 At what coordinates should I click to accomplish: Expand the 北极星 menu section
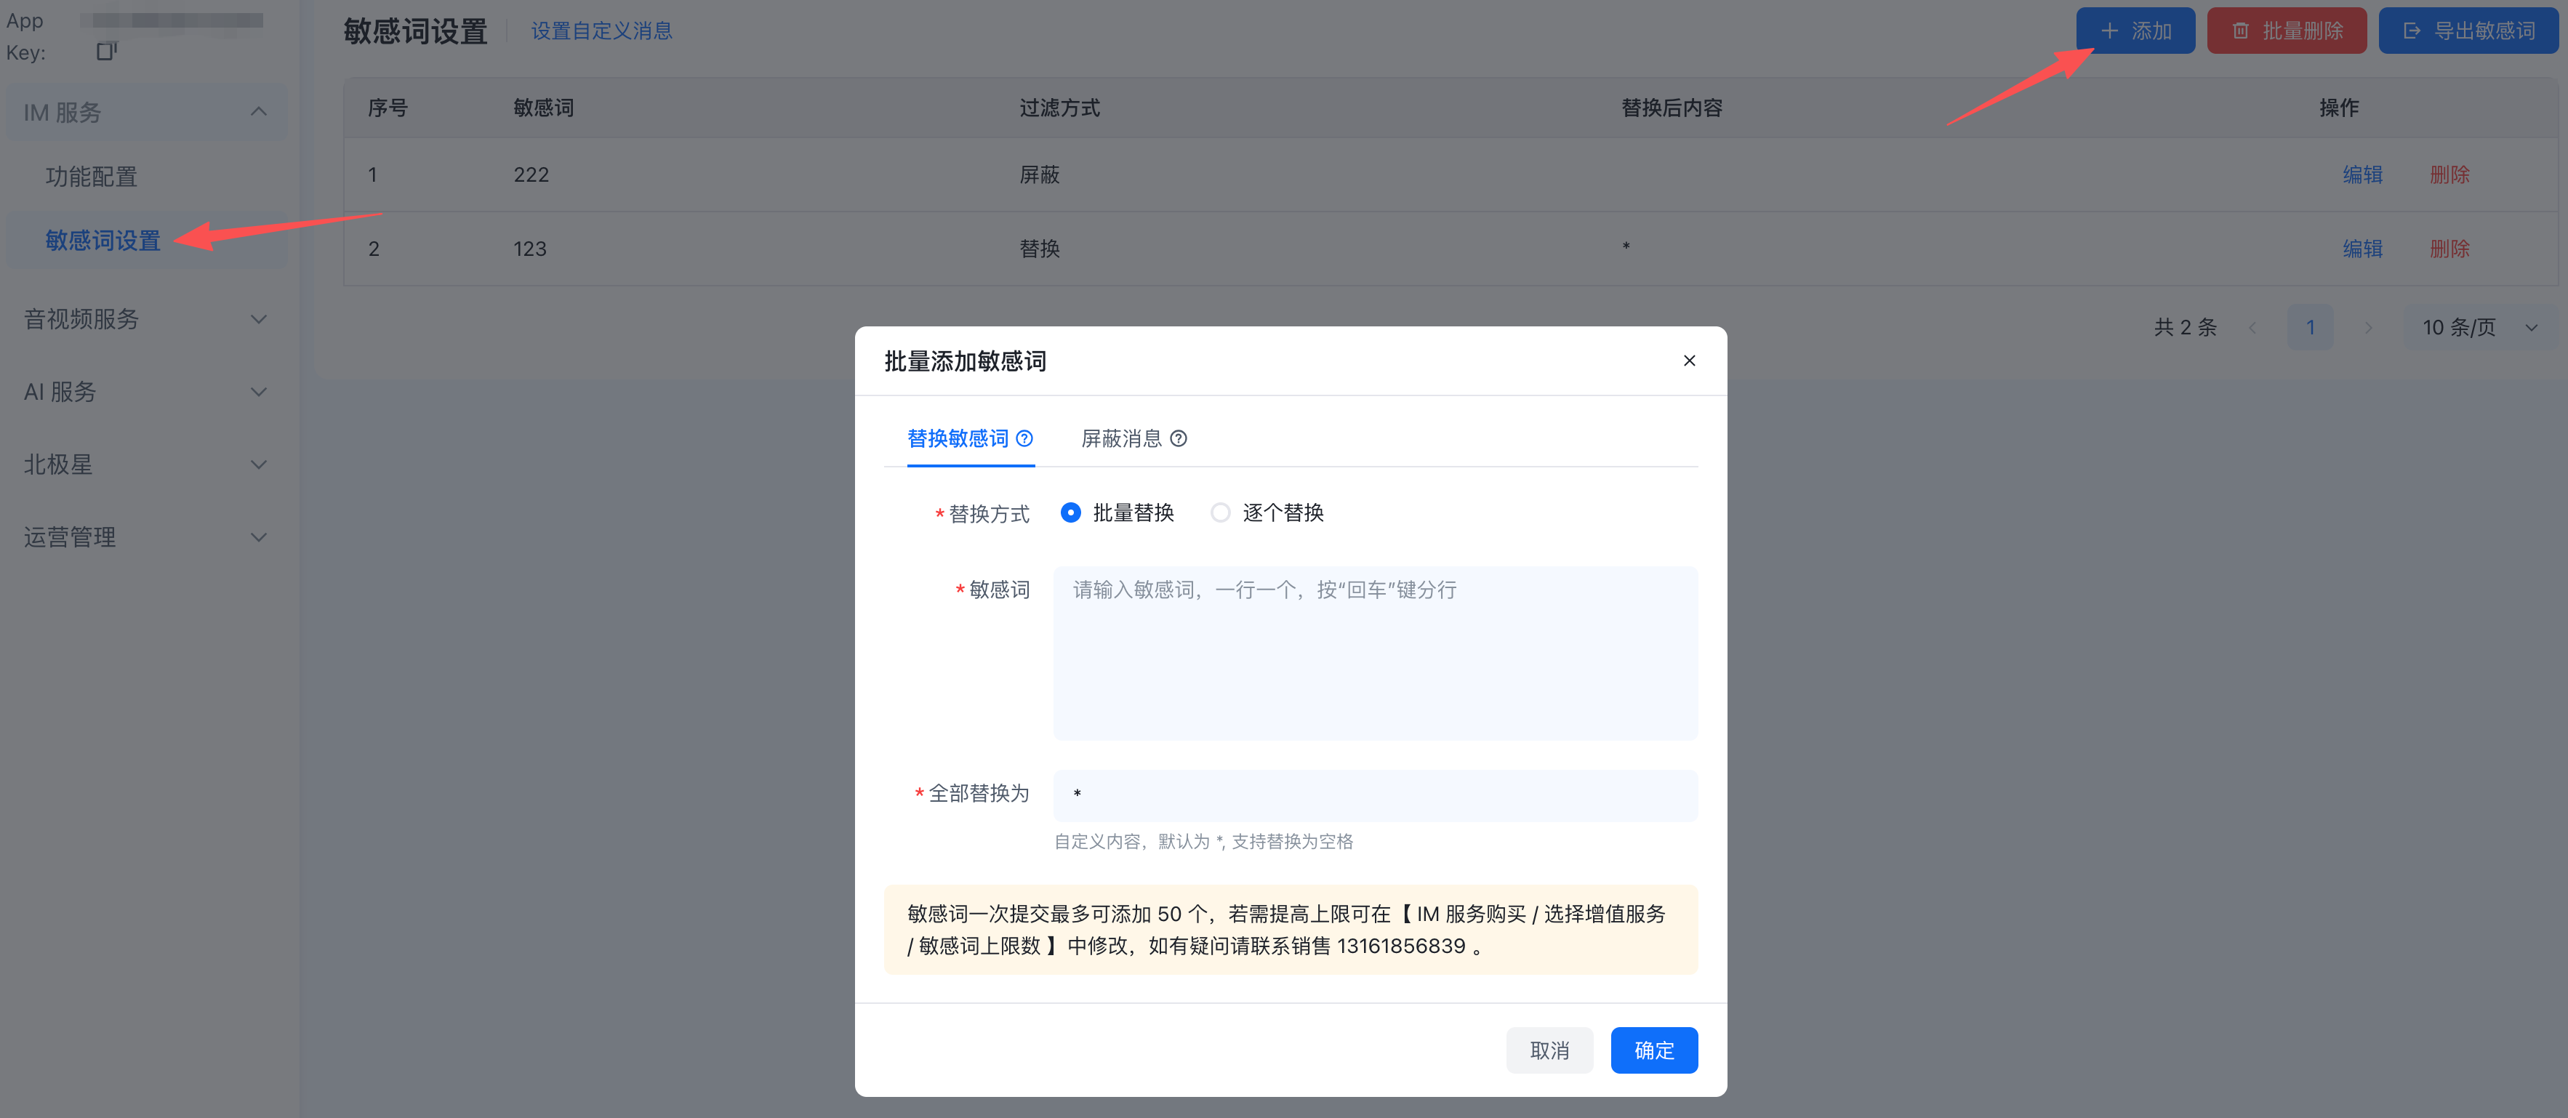[x=147, y=465]
